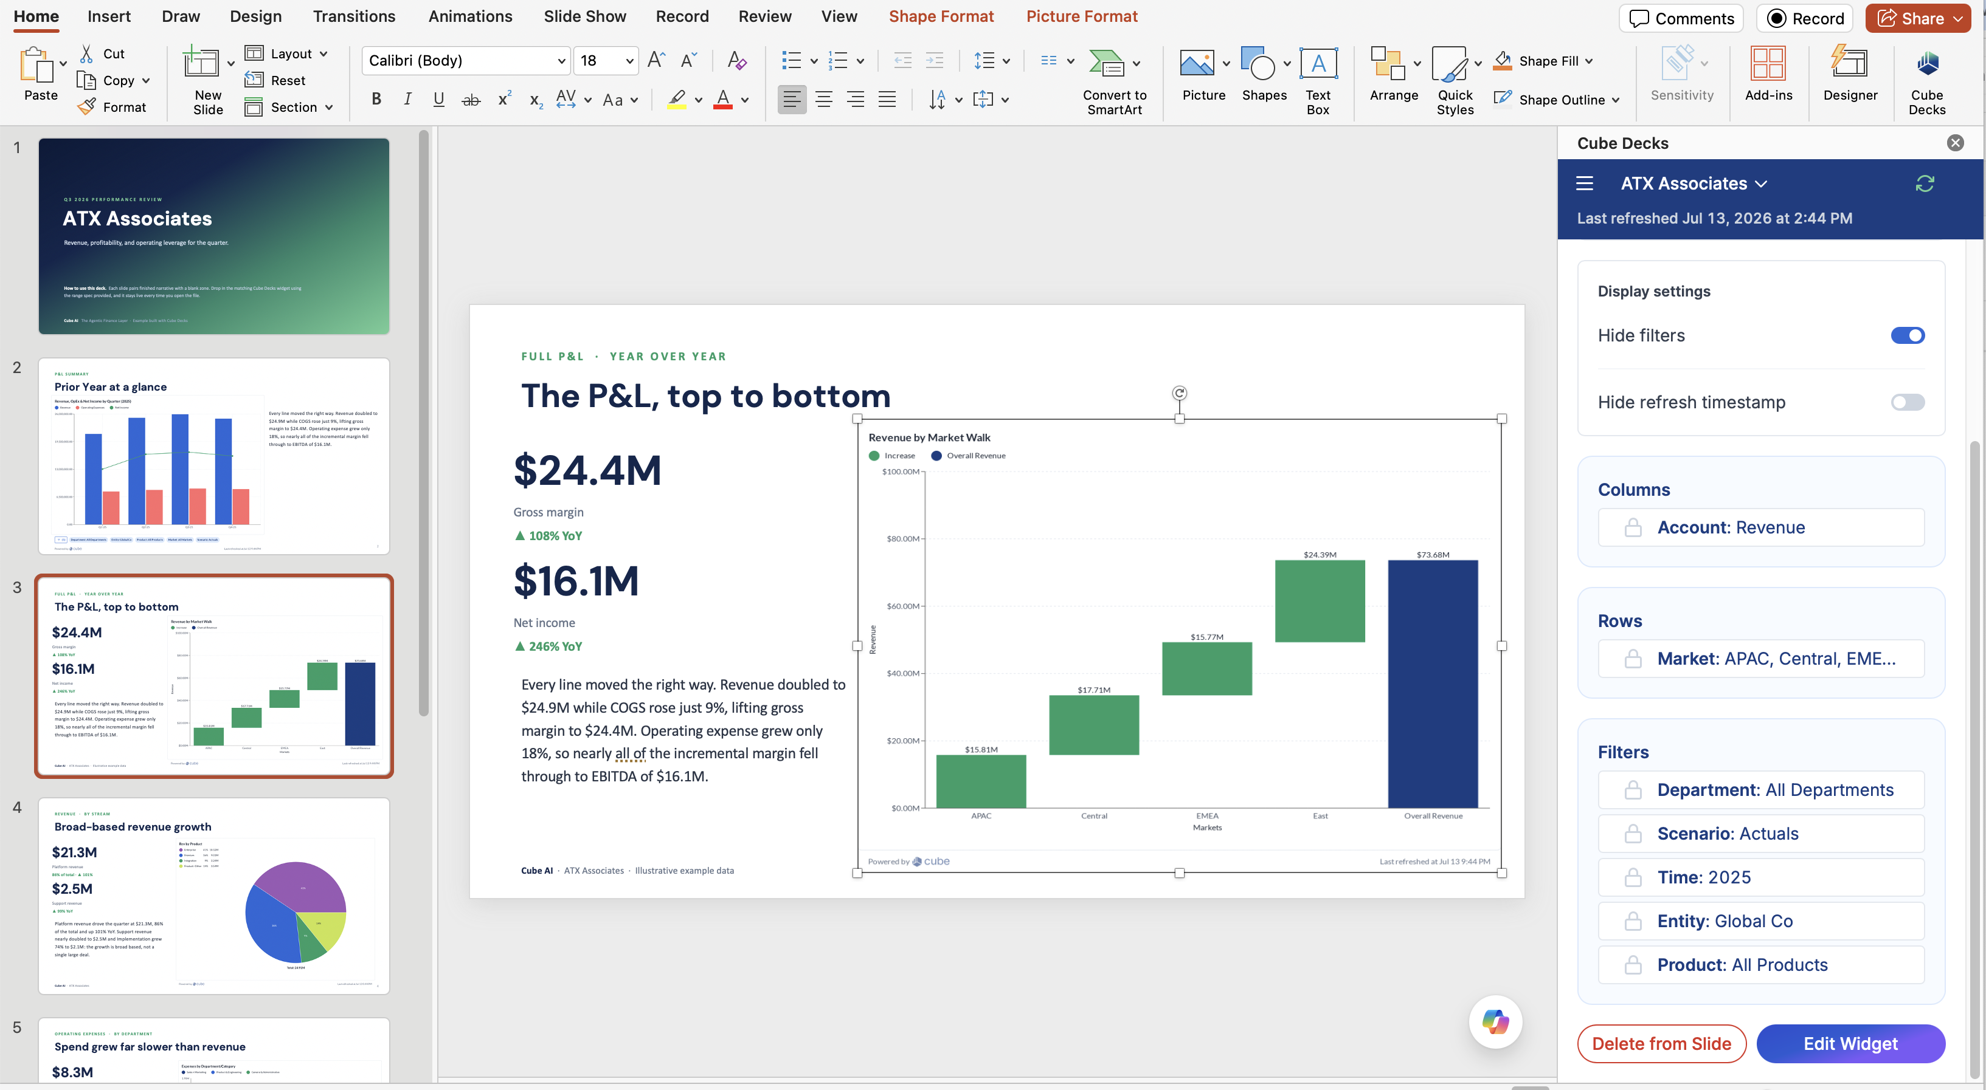Underline the selected text
The height and width of the screenshot is (1090, 1986).
point(438,100)
